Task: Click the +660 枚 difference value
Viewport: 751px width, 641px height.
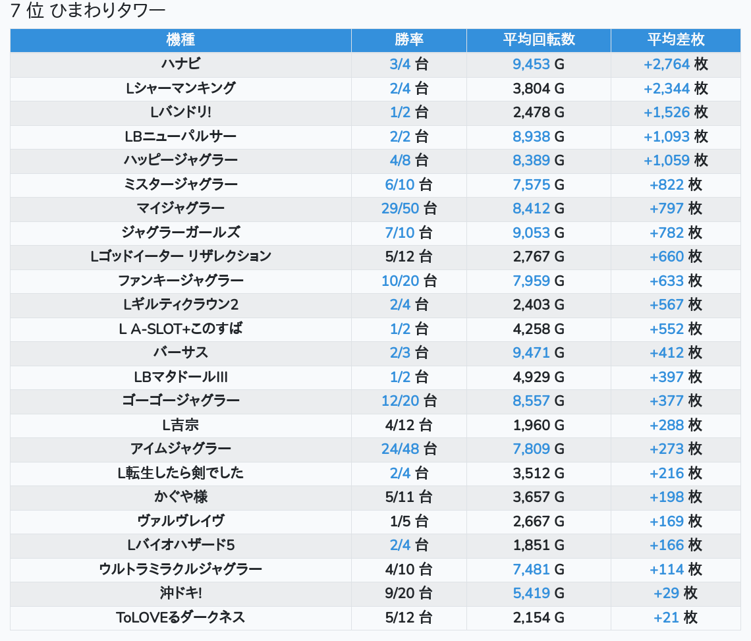Action: tap(676, 256)
